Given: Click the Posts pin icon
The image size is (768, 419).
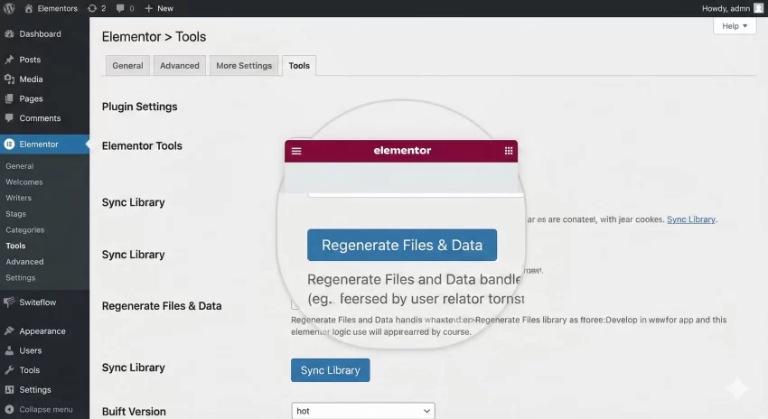Looking at the screenshot, I should pos(9,60).
